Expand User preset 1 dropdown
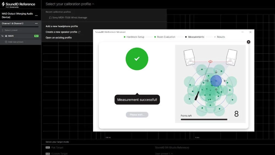 pyautogui.click(x=164, y=154)
